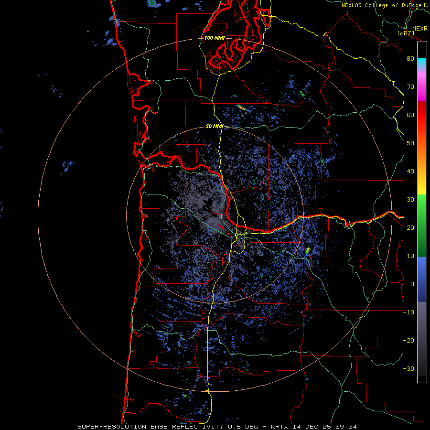
Task: Click the 0 value on the dBZ scale
Action: 412,284
